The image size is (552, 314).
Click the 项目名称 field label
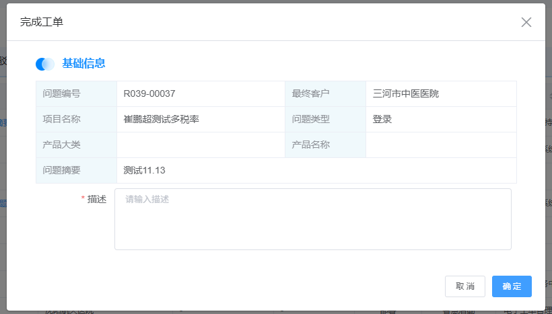click(61, 120)
